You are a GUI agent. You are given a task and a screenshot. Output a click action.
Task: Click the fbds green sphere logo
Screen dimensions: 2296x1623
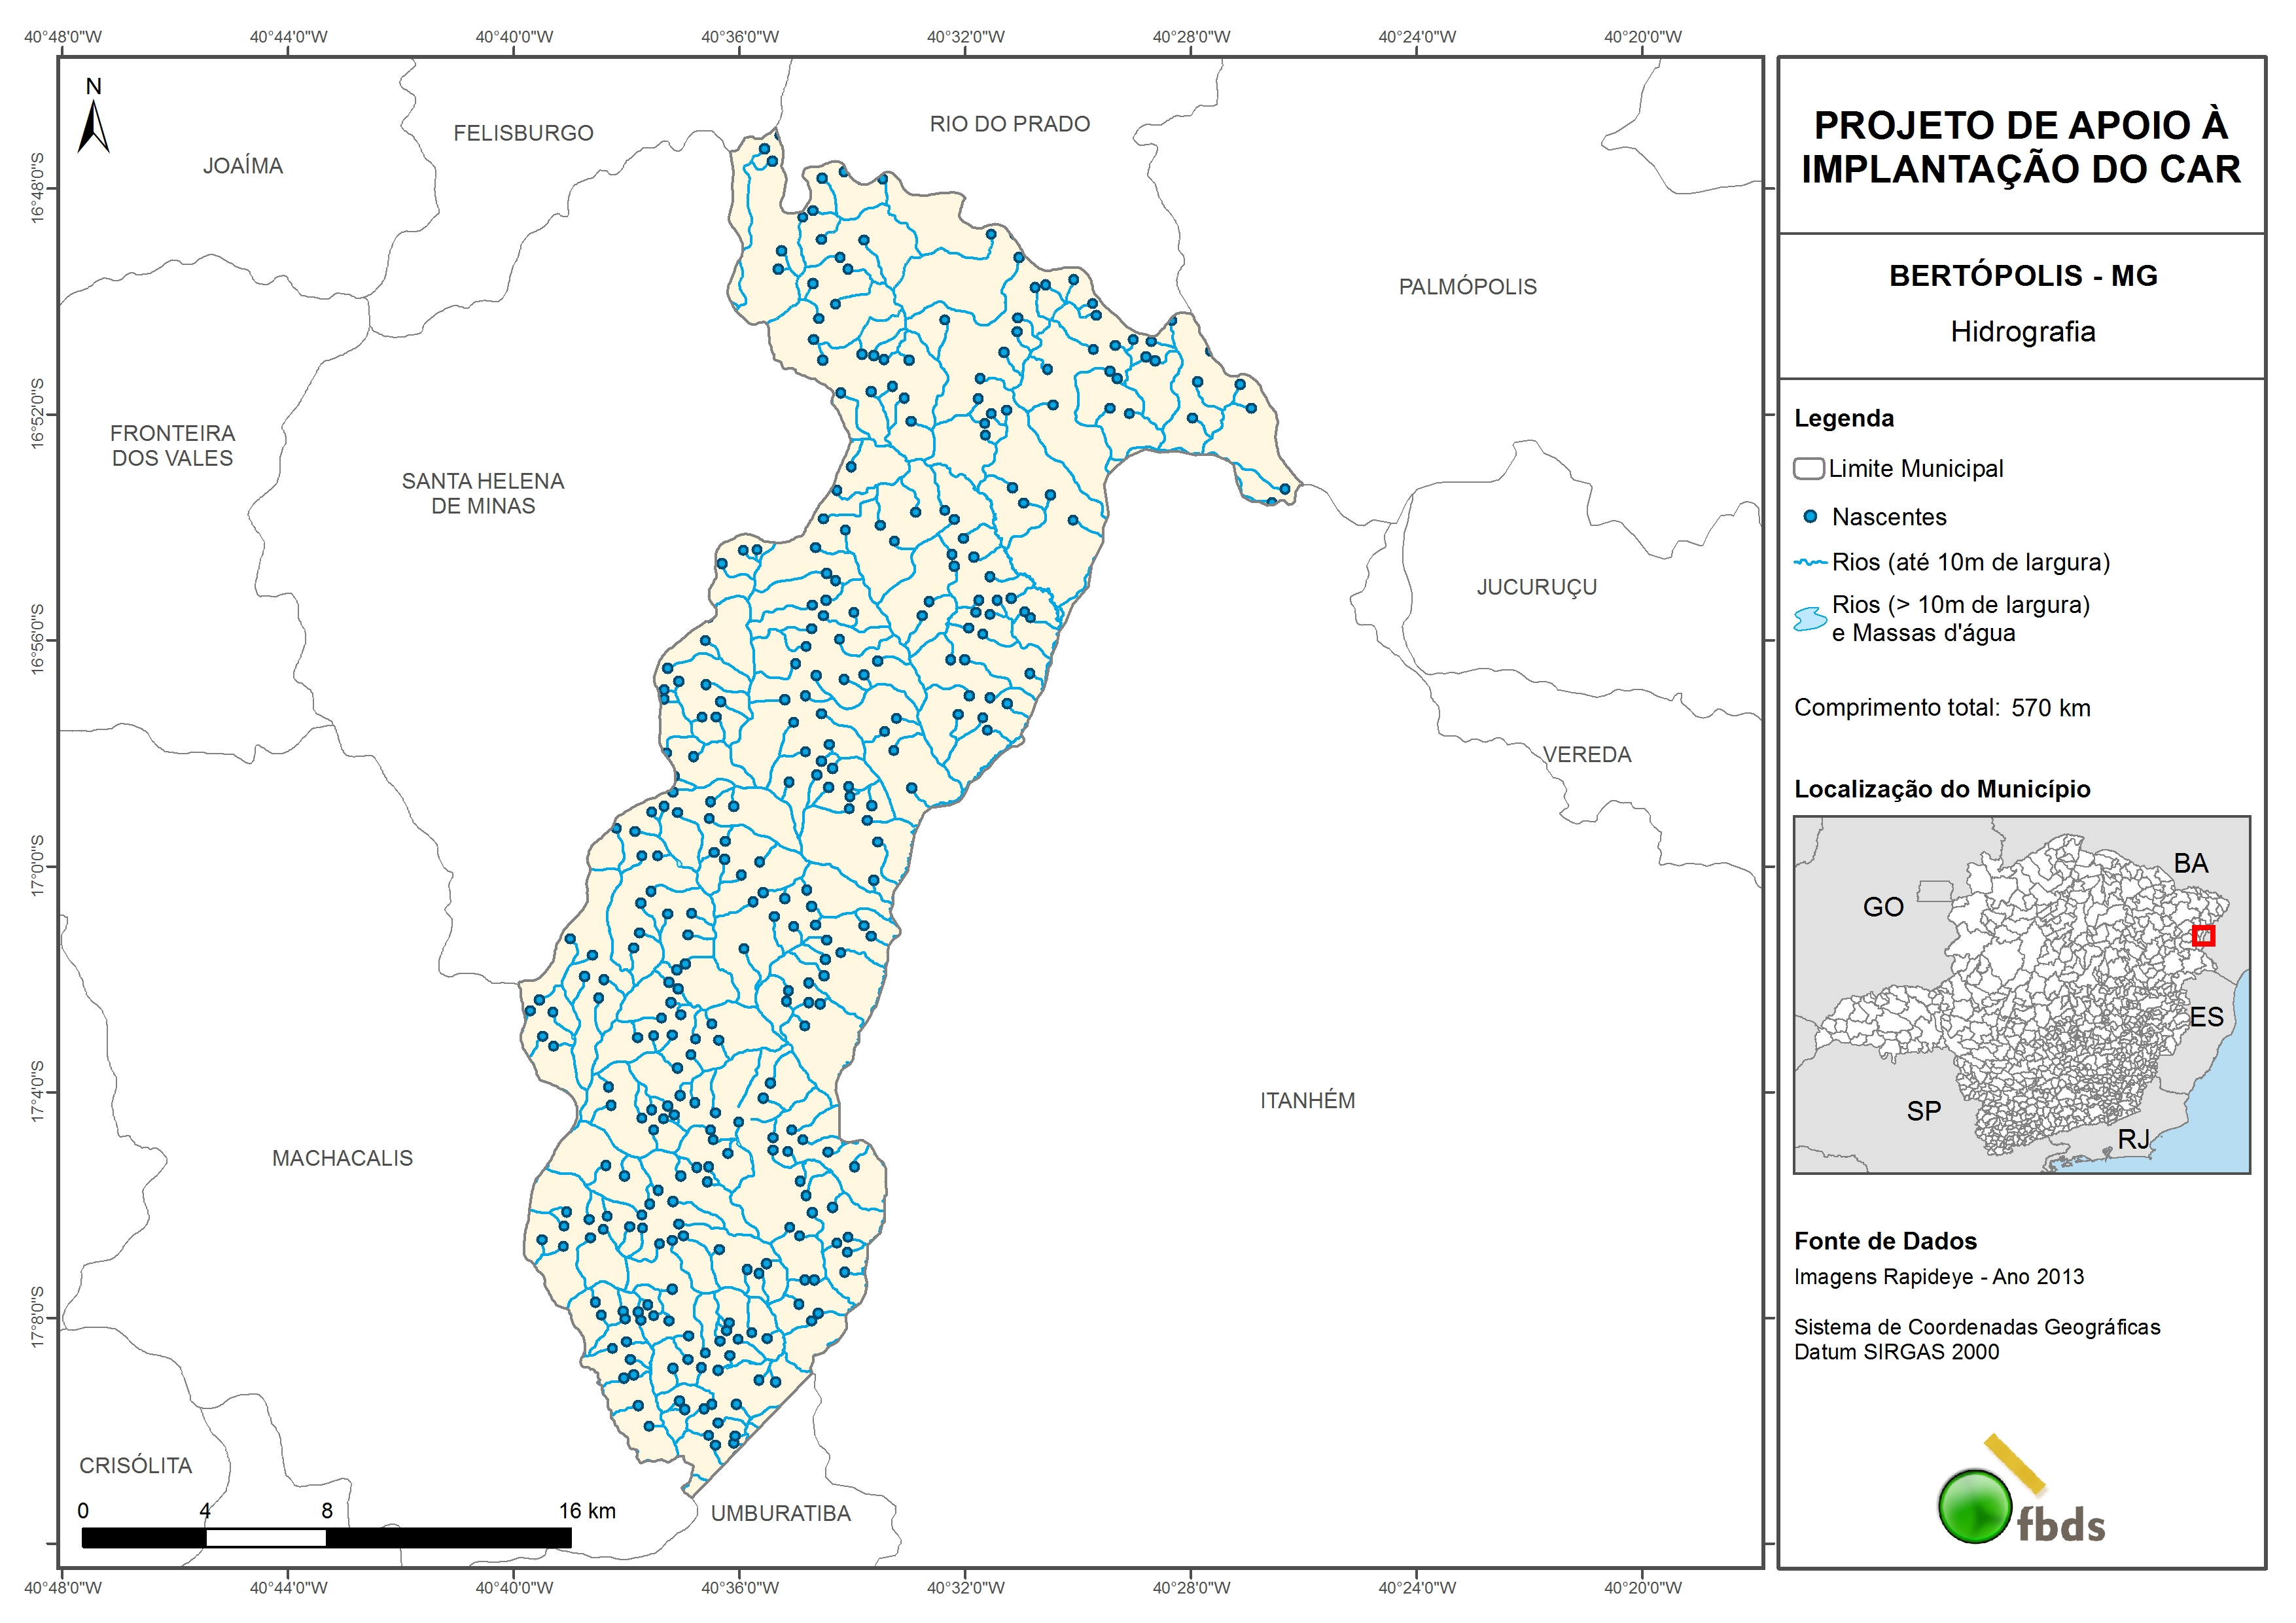(1975, 1506)
